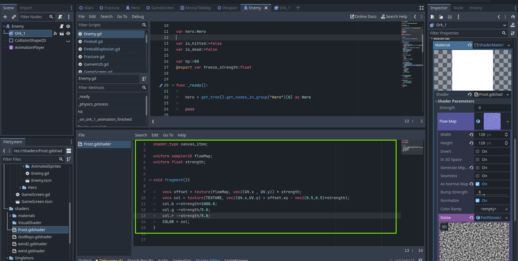Open the script icon on Enemy node
The height and width of the screenshot is (261, 518).
[62, 26]
